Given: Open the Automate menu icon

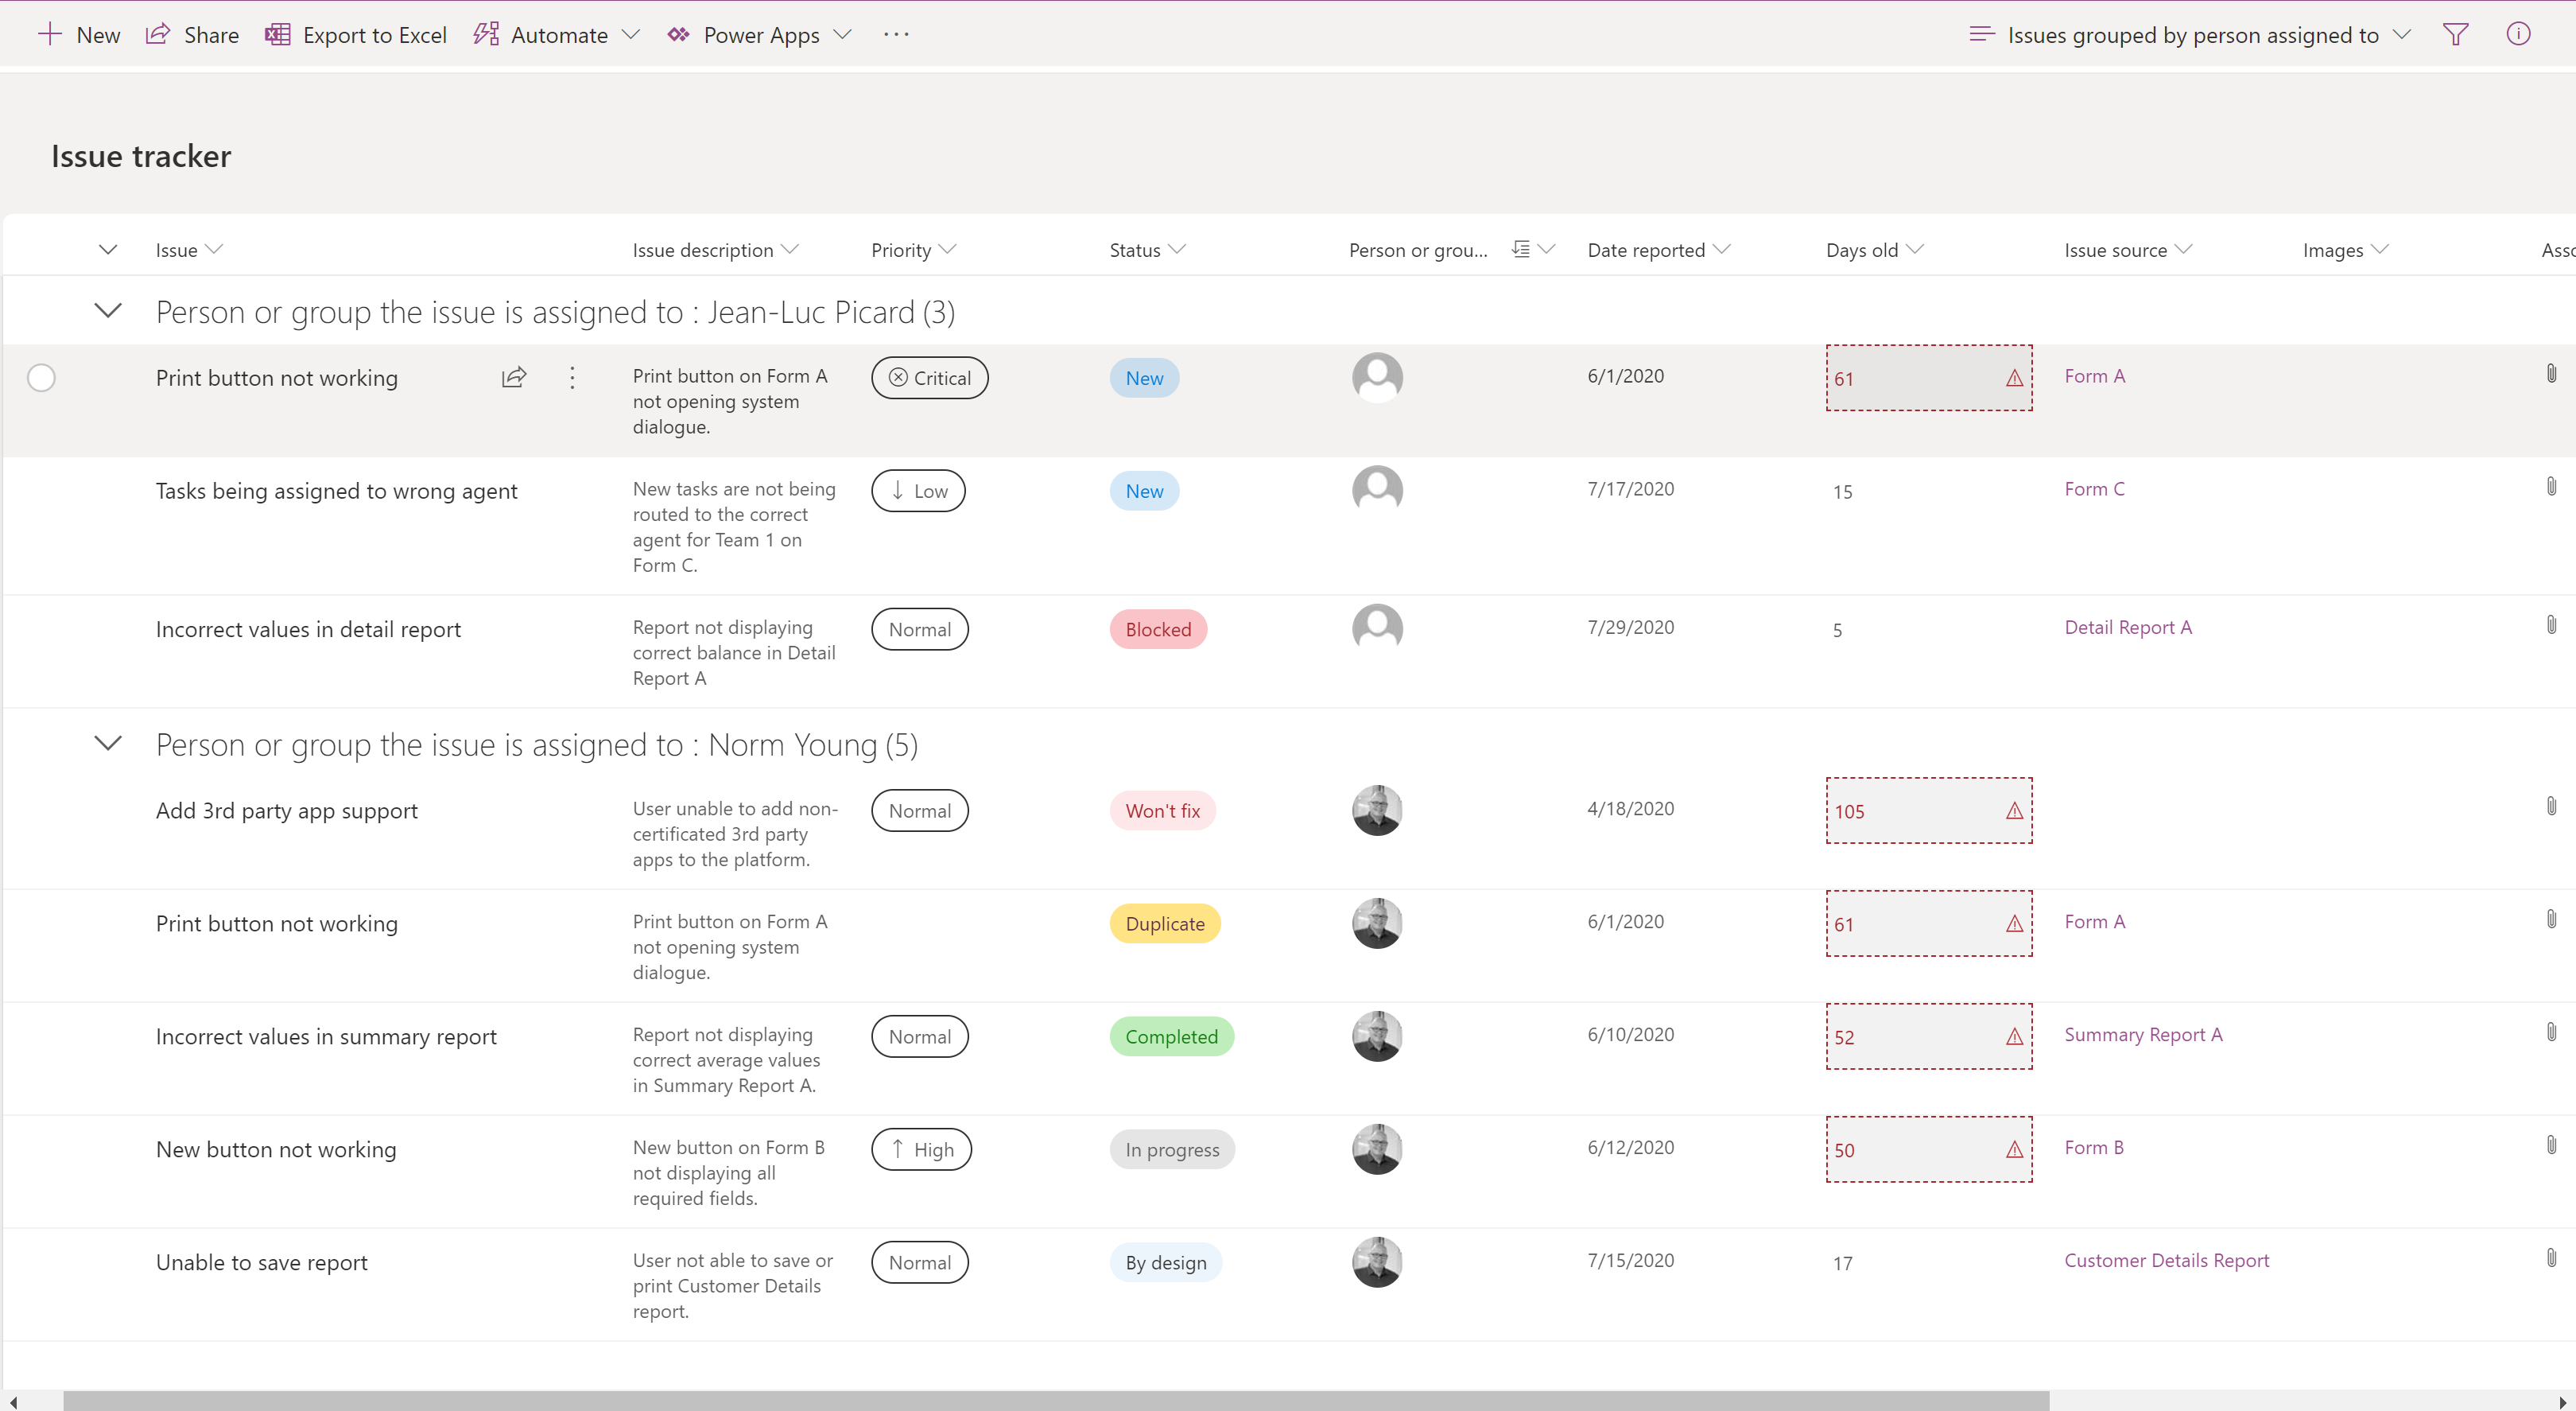Looking at the screenshot, I should tap(487, 34).
